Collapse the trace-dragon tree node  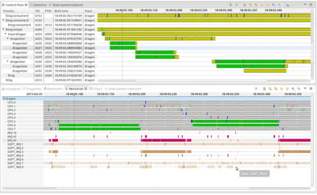pos(5,34)
